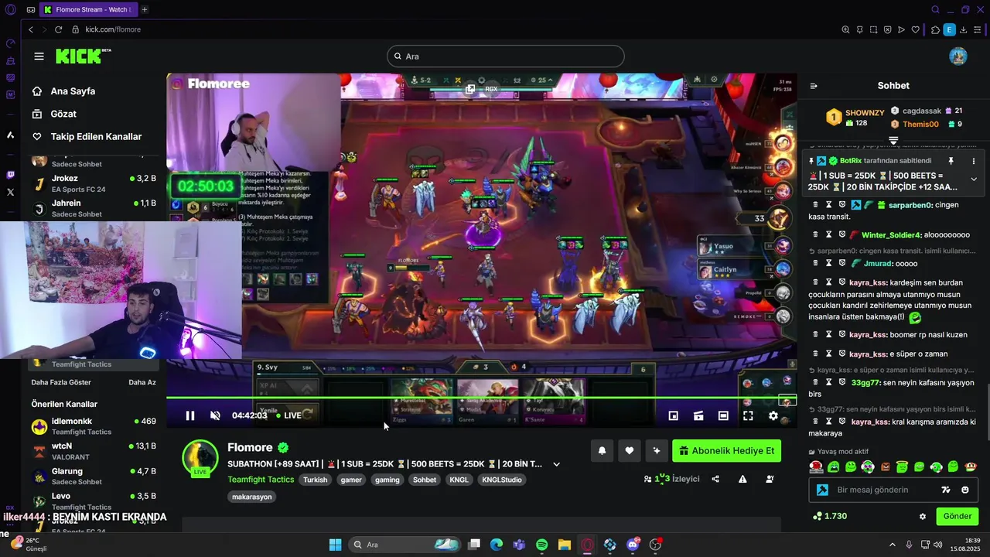
Task: Enable notifications bell for Flomore
Action: [x=602, y=450]
